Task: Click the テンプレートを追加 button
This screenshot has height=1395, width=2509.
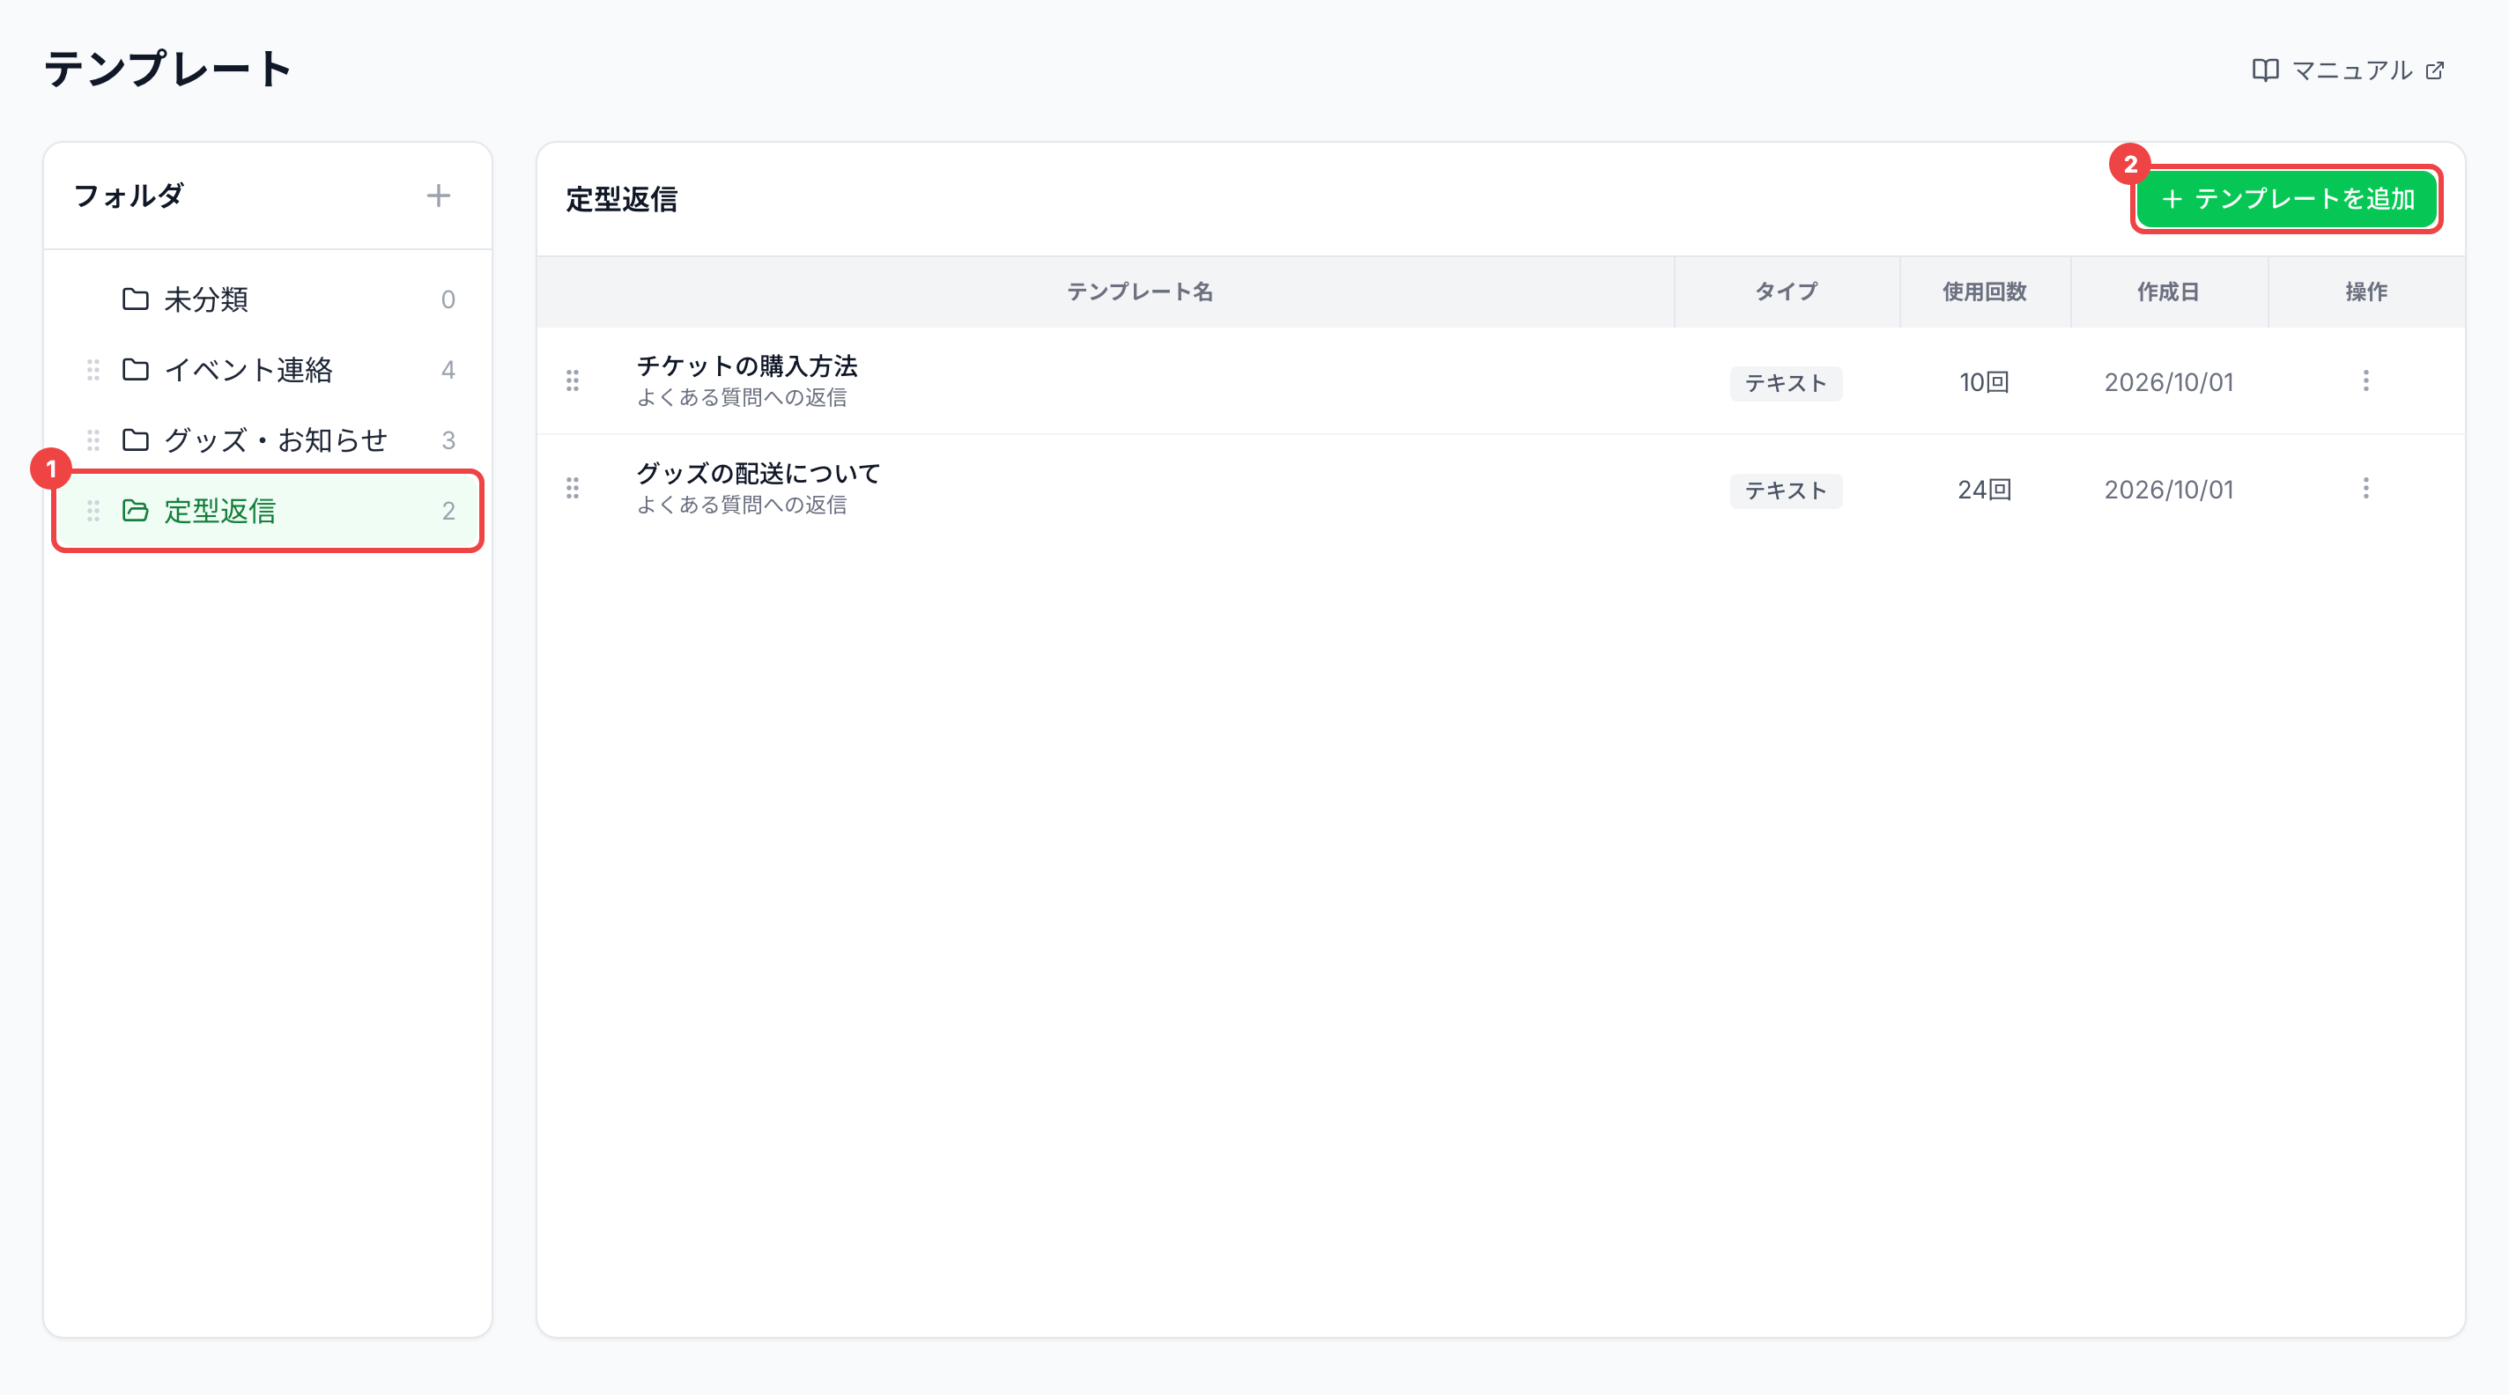Action: pos(2286,198)
